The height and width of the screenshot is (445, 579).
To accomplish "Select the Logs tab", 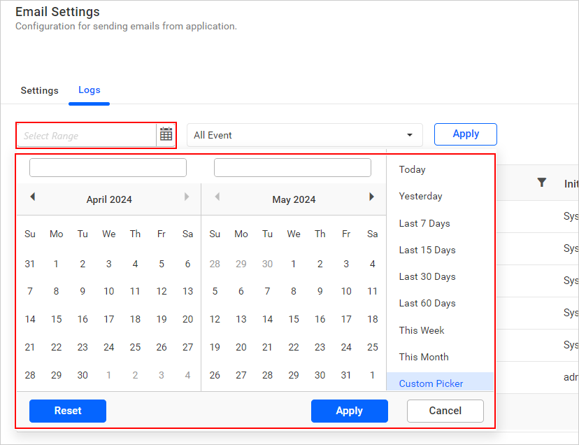I will 89,90.
